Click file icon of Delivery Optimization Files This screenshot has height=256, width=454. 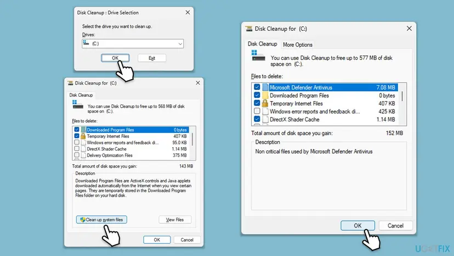click(83, 155)
